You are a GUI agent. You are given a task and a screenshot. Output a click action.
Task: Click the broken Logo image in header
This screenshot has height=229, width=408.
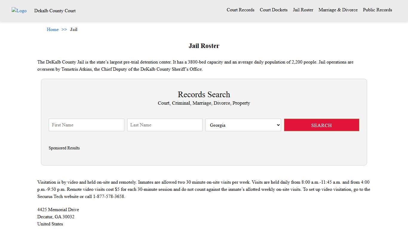pos(19,11)
